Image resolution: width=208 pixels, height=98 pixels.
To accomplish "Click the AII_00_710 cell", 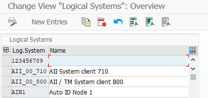I will point(30,71).
